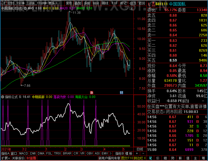Viewport: 208px width, 161px height.
Task: Select the OBV indicator tab
Action: [90, 153]
